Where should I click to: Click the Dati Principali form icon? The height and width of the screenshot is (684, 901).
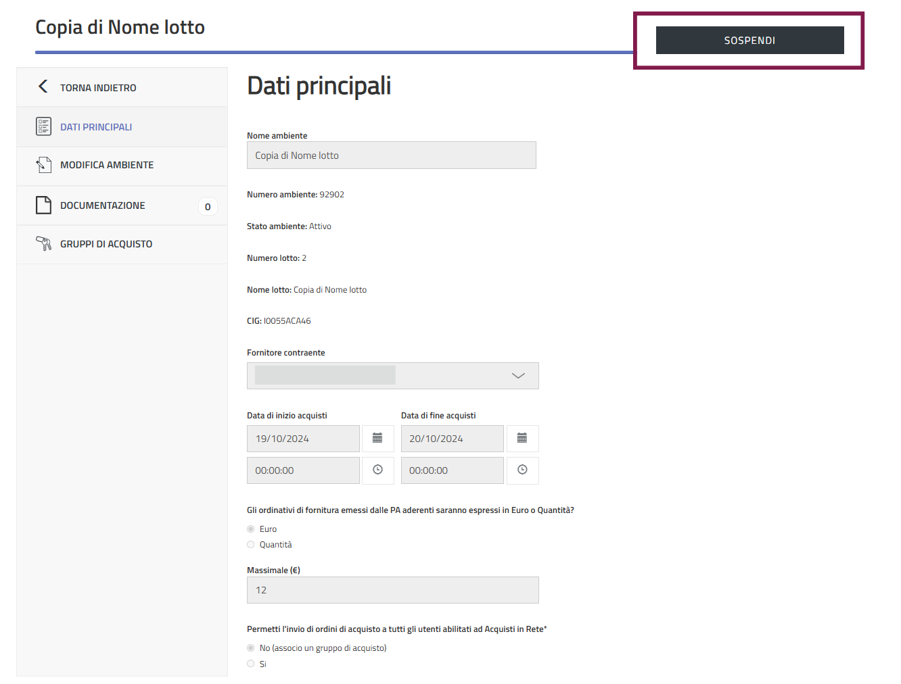(x=43, y=126)
